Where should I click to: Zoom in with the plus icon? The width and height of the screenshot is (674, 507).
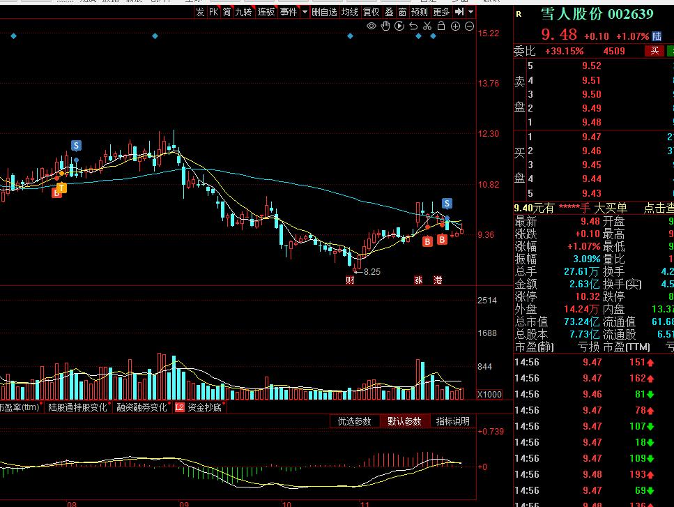pos(455,27)
